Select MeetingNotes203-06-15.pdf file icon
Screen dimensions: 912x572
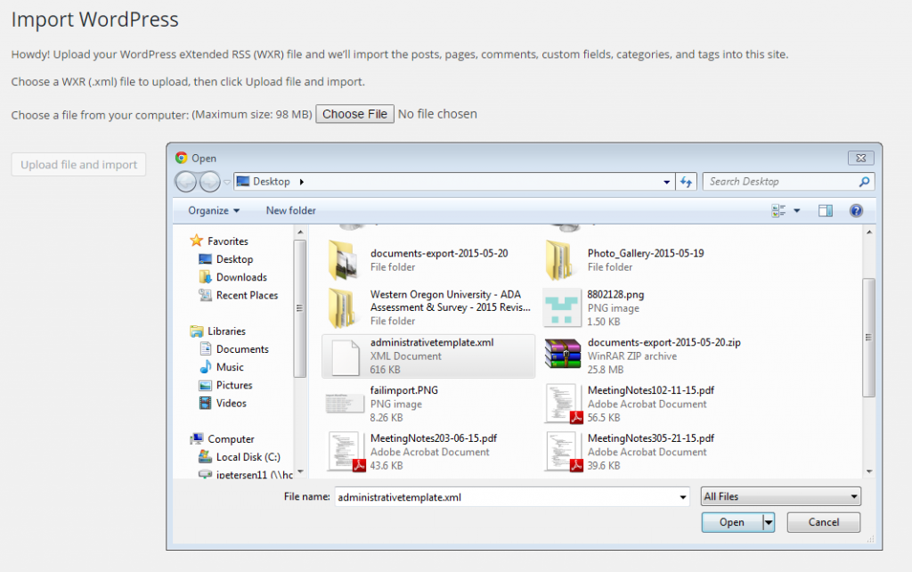[346, 452]
